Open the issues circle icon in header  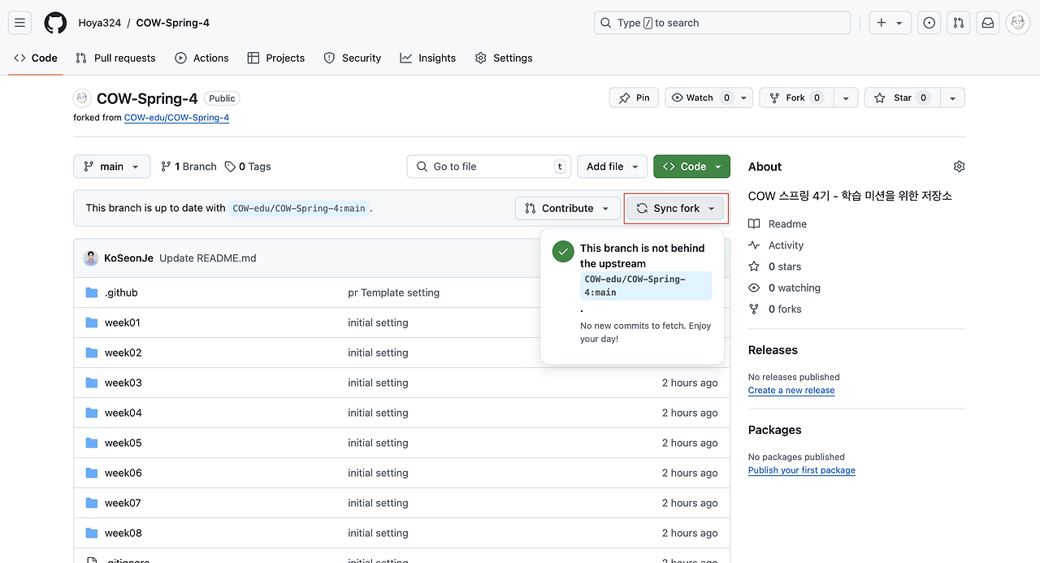(929, 22)
